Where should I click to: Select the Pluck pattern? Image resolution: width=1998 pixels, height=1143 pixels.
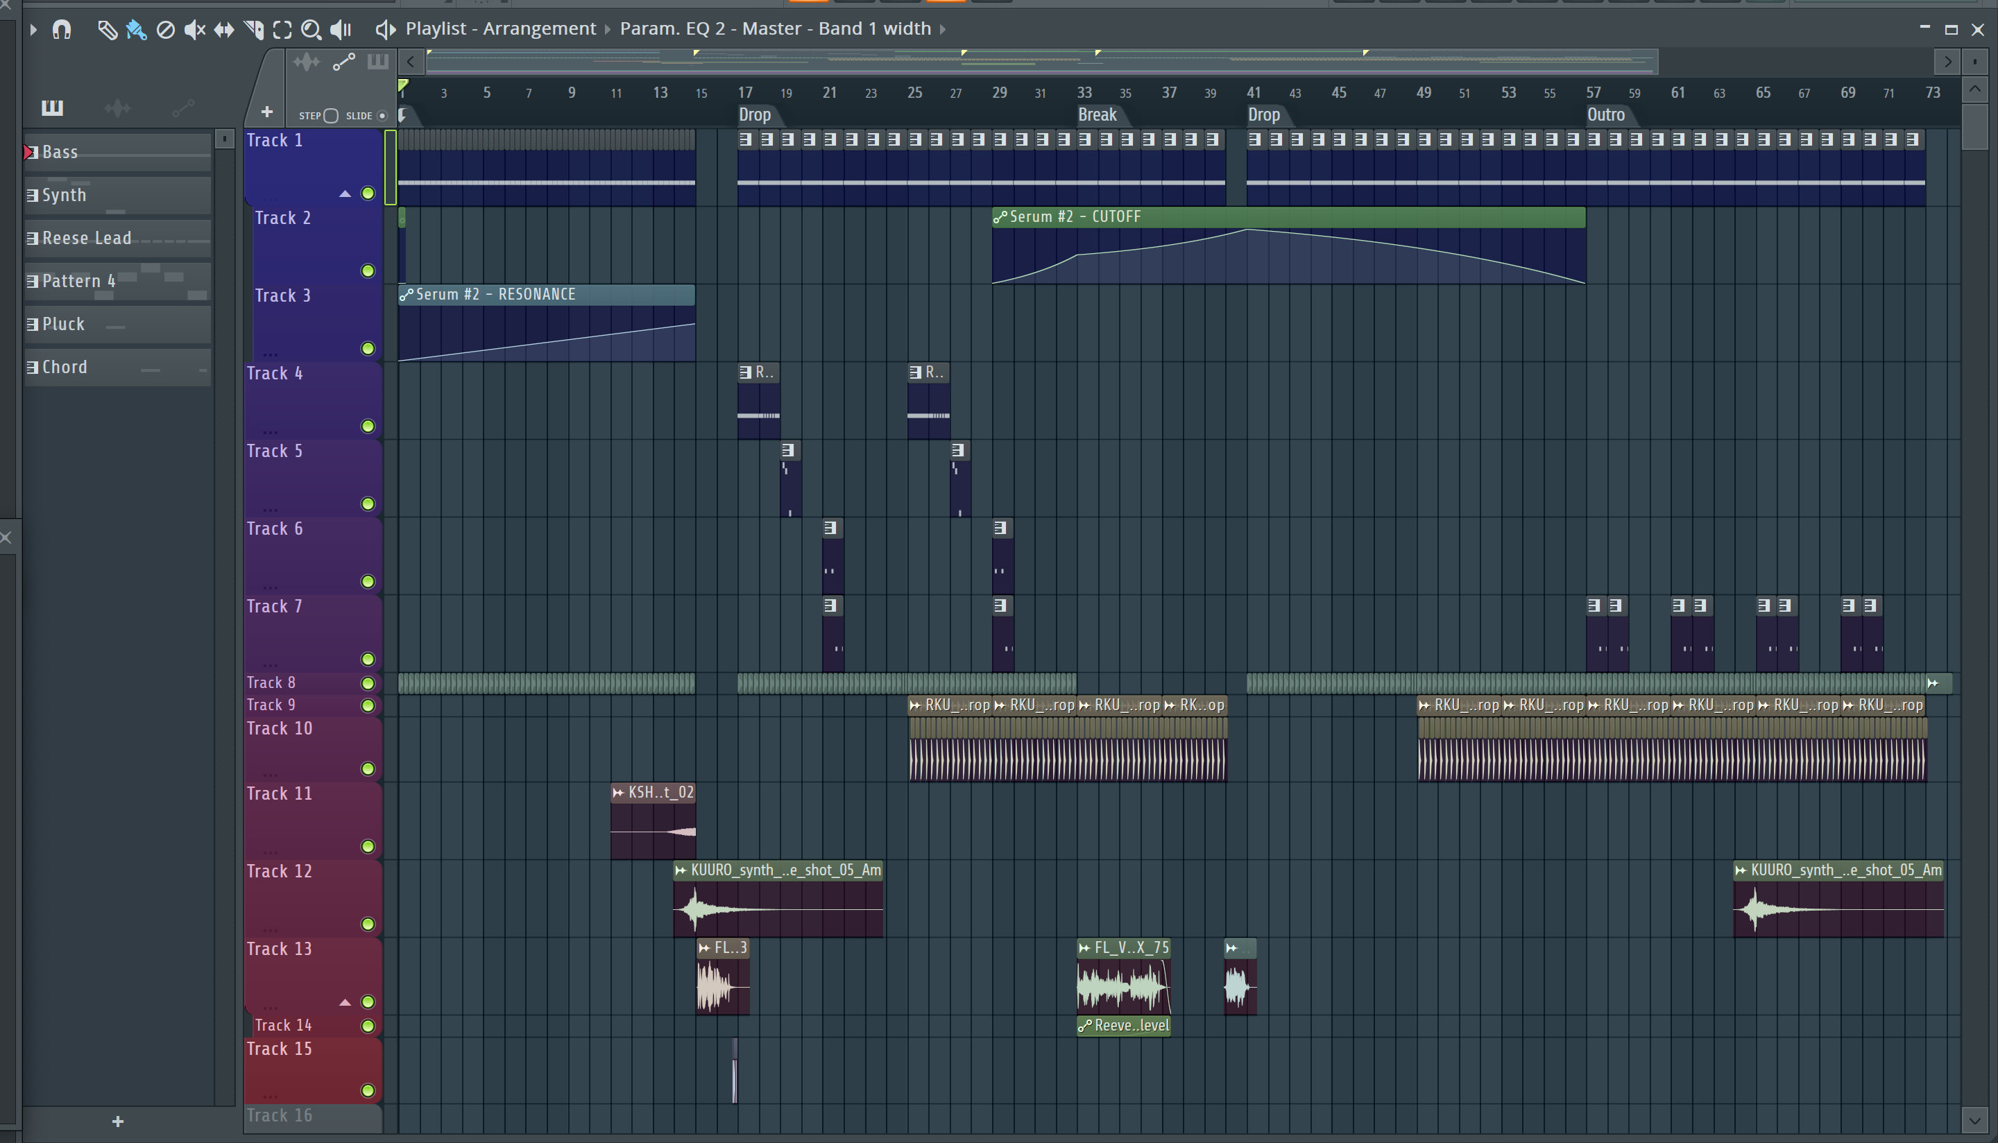(x=118, y=324)
